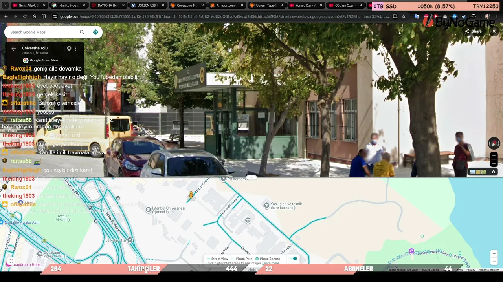Zoom out on the lower map

(494, 261)
